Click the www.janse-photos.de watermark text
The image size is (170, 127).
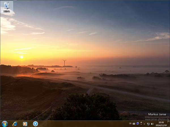point(157,119)
